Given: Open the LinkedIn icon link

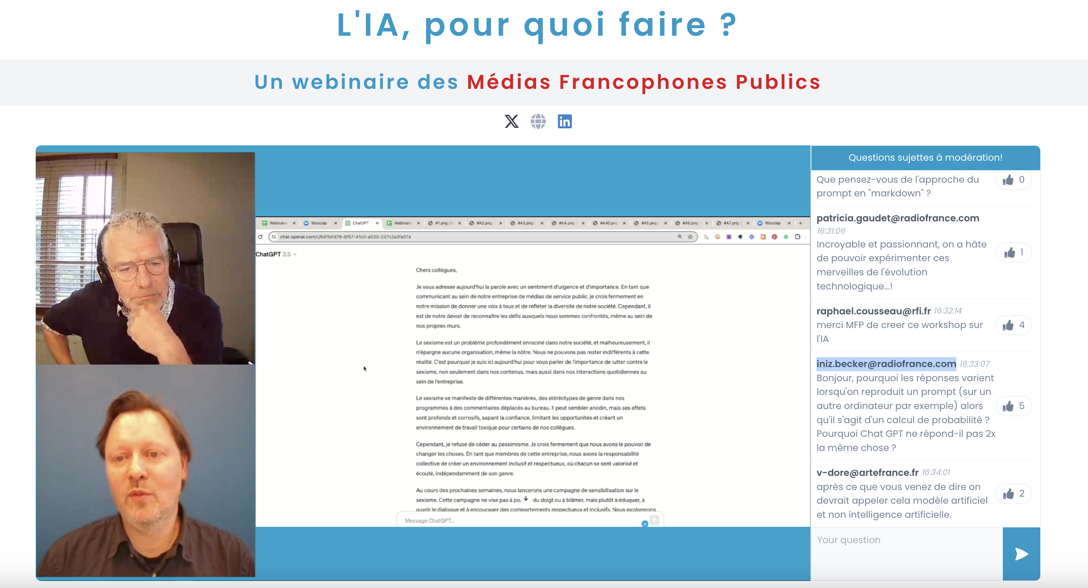Looking at the screenshot, I should (x=565, y=121).
